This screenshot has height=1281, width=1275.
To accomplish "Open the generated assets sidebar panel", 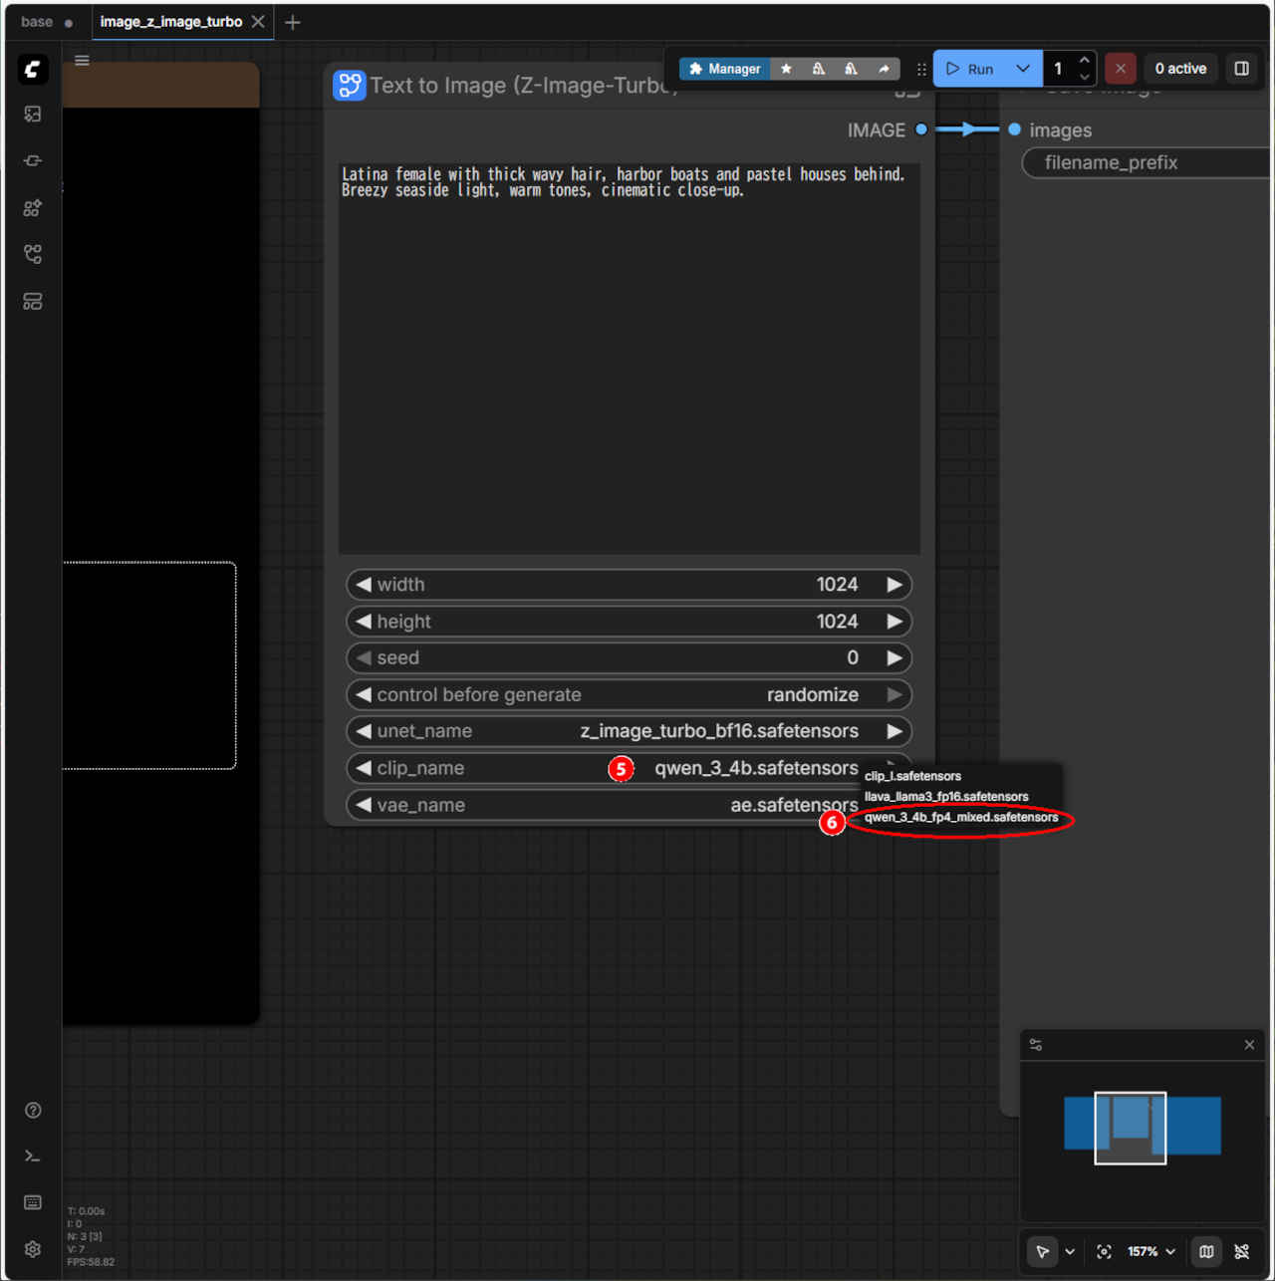I will point(32,115).
